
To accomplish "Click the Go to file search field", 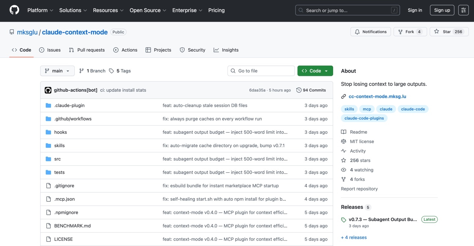I will [x=261, y=71].
